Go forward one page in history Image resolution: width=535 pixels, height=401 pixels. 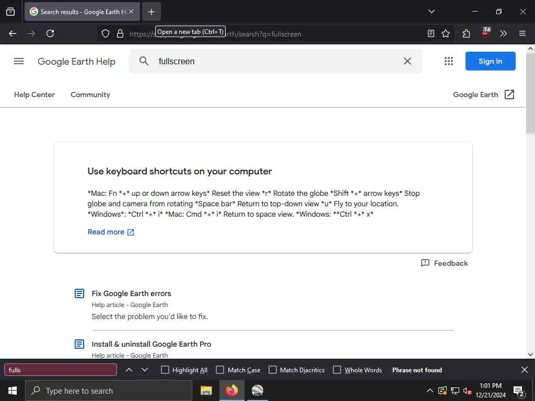point(31,33)
